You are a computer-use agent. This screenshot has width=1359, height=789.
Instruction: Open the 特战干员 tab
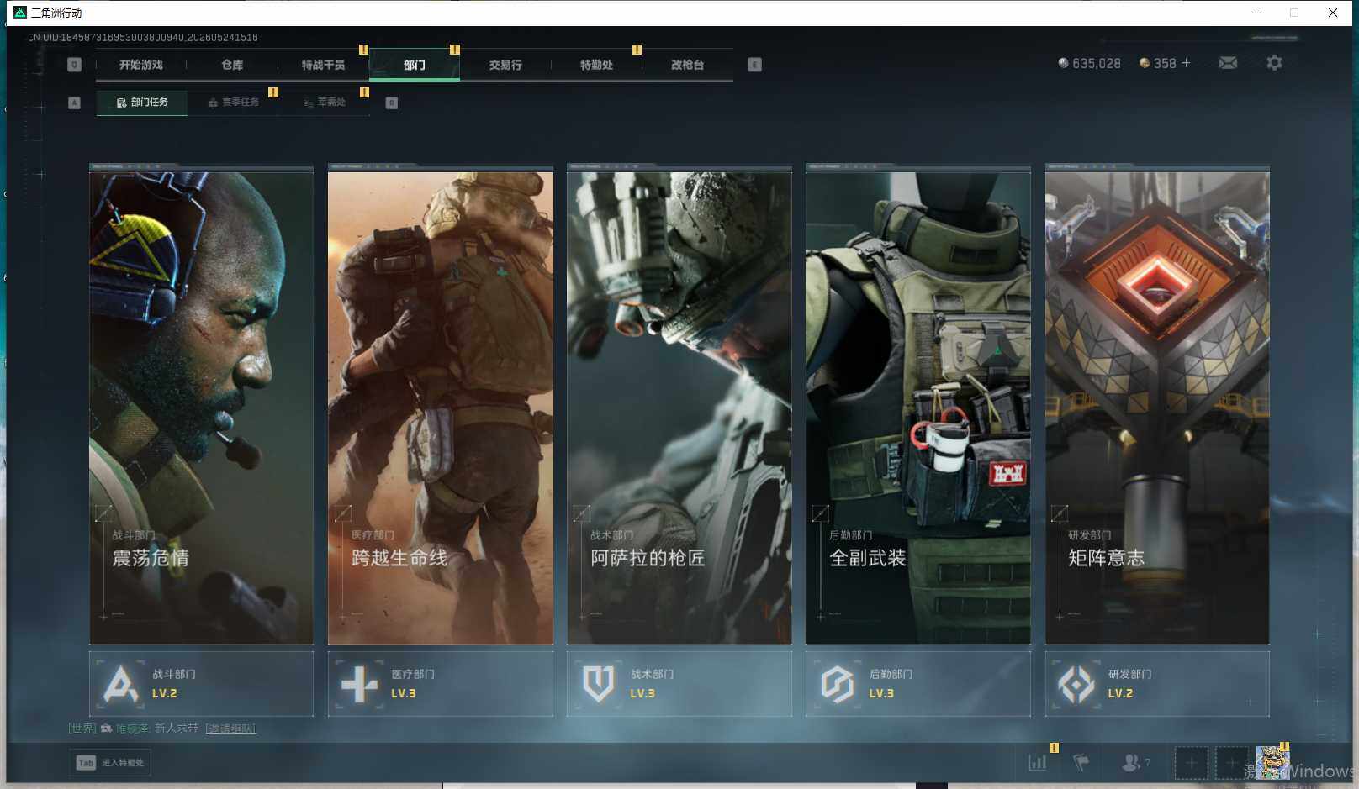[x=323, y=65]
